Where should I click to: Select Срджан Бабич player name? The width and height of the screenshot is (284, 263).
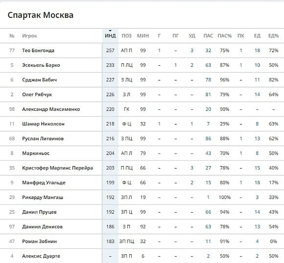coord(39,80)
